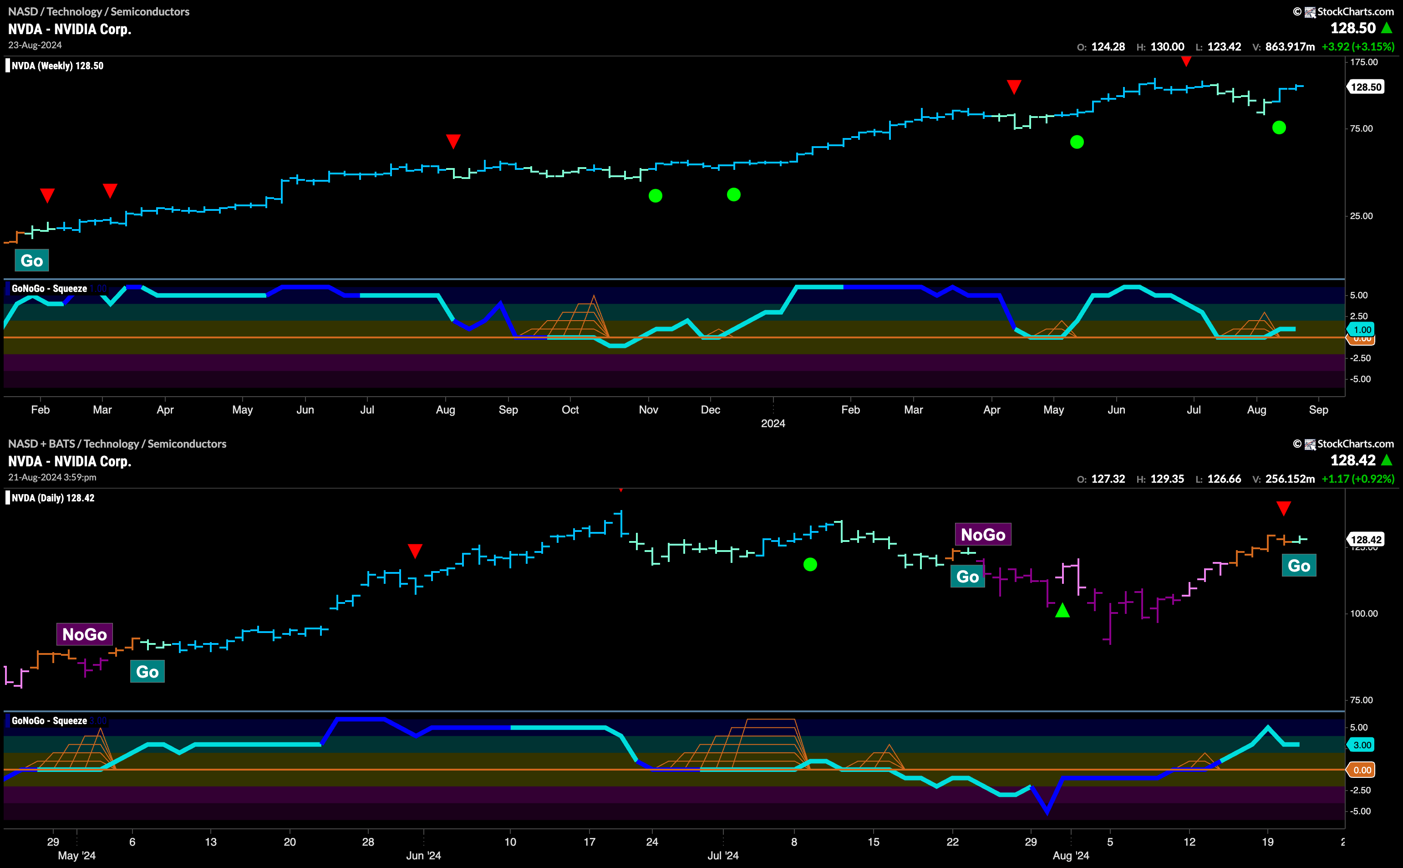Click the green up triangle near Aug 1 daily
Screen dimensions: 1403x868
point(1063,610)
